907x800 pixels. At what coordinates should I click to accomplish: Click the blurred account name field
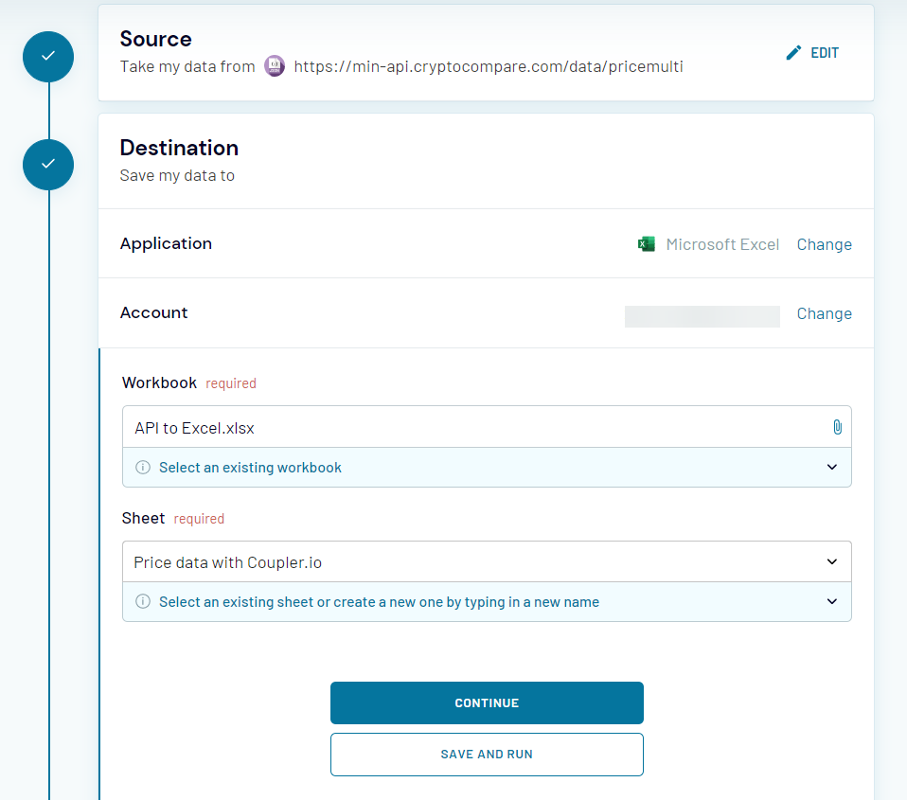tap(702, 316)
